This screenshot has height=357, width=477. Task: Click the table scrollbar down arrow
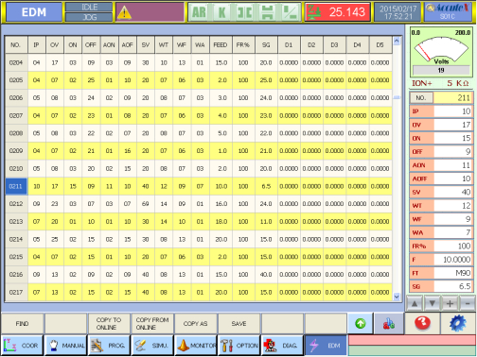tap(397, 297)
